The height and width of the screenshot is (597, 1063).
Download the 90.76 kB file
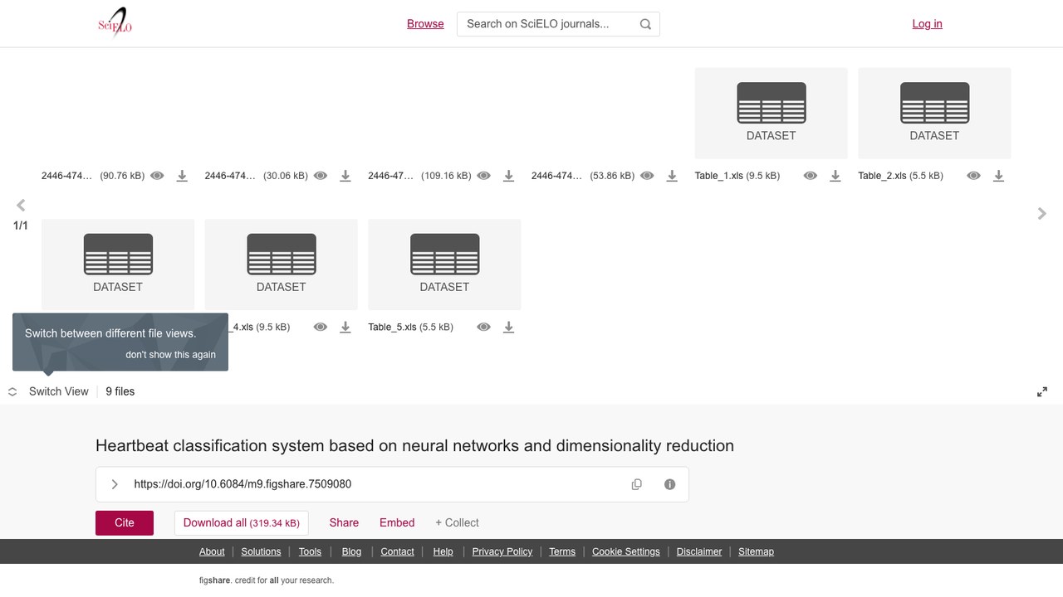pos(182,176)
